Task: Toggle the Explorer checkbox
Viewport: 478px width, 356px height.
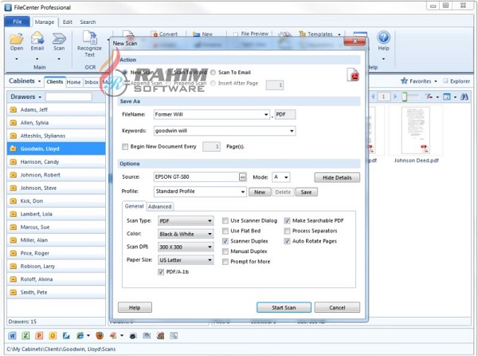Action: [x=445, y=81]
